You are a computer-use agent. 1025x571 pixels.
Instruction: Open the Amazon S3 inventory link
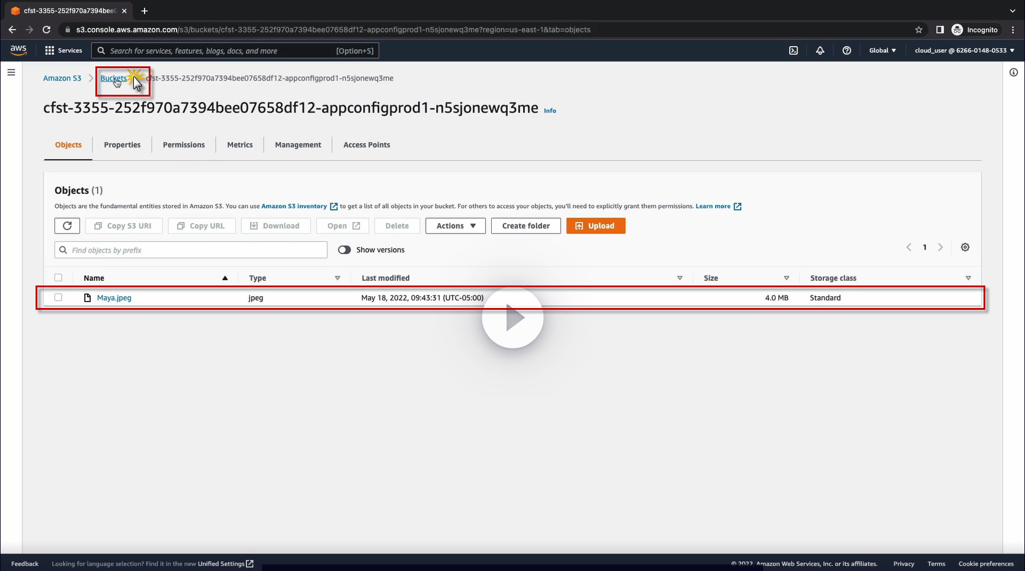coord(299,206)
